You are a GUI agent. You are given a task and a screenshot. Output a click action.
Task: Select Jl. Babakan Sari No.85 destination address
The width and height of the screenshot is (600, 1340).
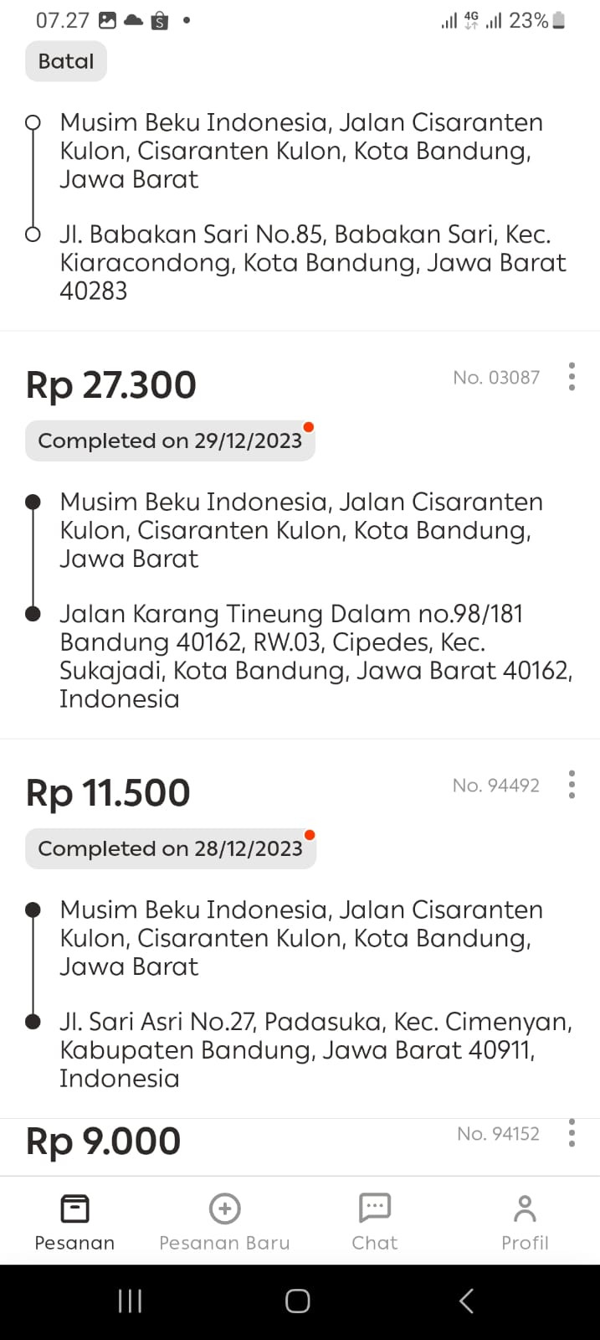(x=313, y=262)
